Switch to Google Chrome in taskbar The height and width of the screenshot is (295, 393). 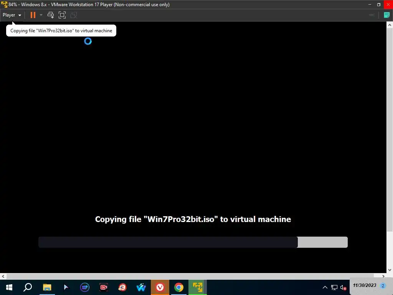click(179, 287)
